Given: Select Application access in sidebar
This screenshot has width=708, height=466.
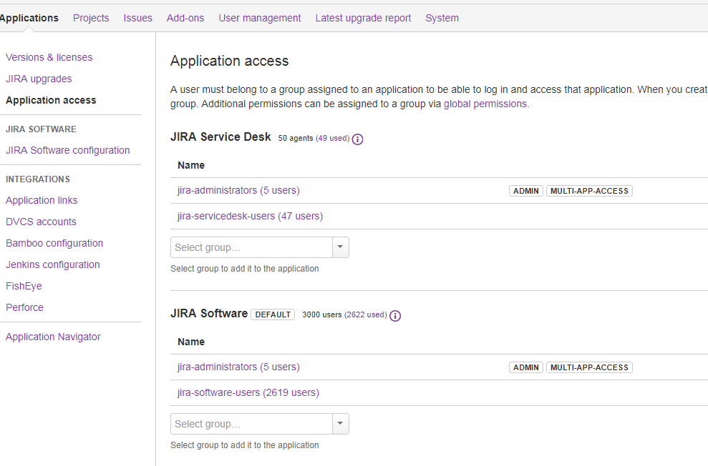Looking at the screenshot, I should 51,100.
